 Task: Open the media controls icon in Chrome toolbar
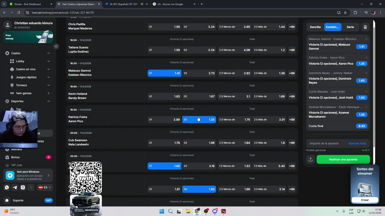click(366, 13)
